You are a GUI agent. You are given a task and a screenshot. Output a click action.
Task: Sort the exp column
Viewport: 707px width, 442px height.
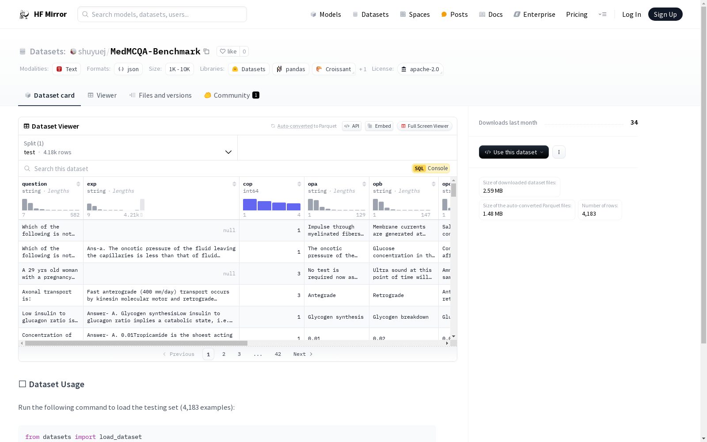pos(234,184)
